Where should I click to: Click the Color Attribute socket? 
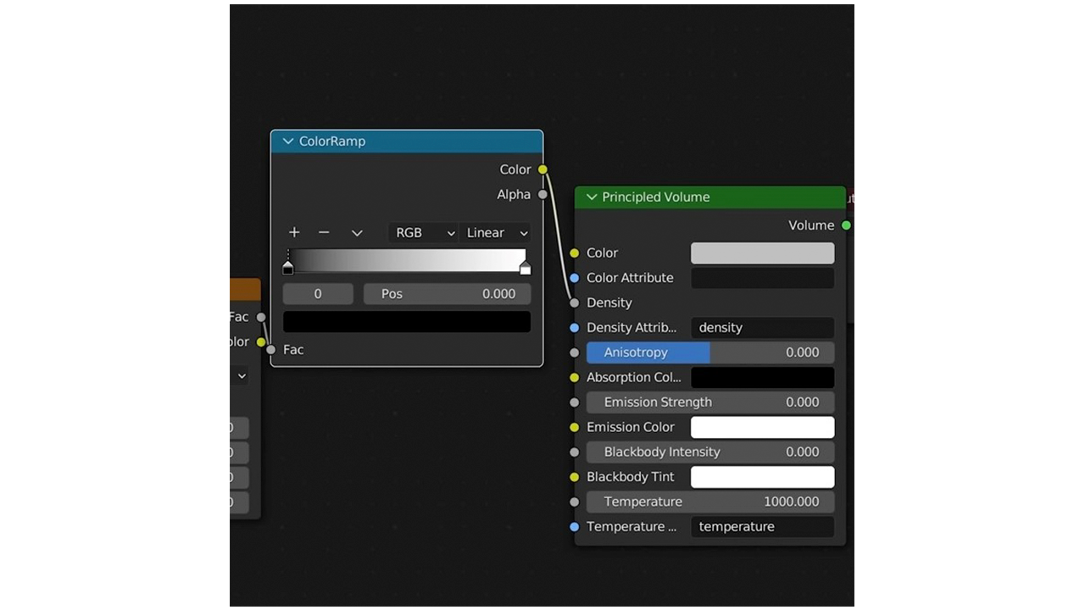click(575, 278)
